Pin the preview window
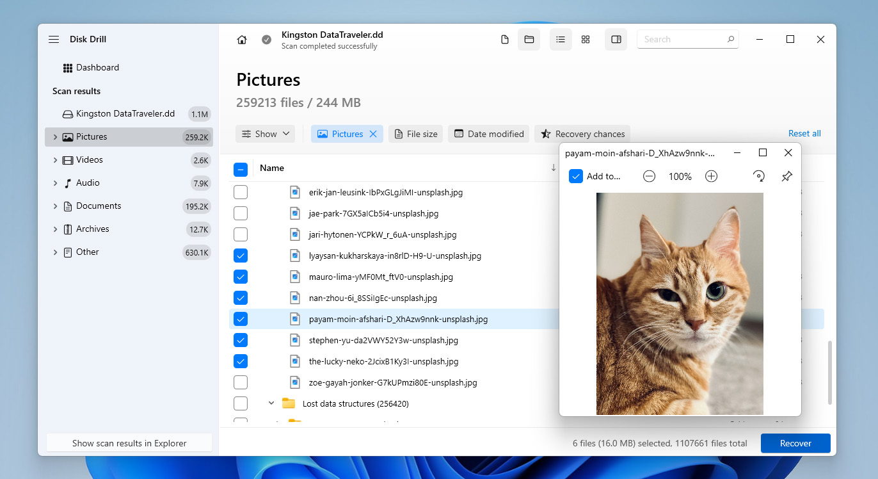878x479 pixels. [787, 177]
